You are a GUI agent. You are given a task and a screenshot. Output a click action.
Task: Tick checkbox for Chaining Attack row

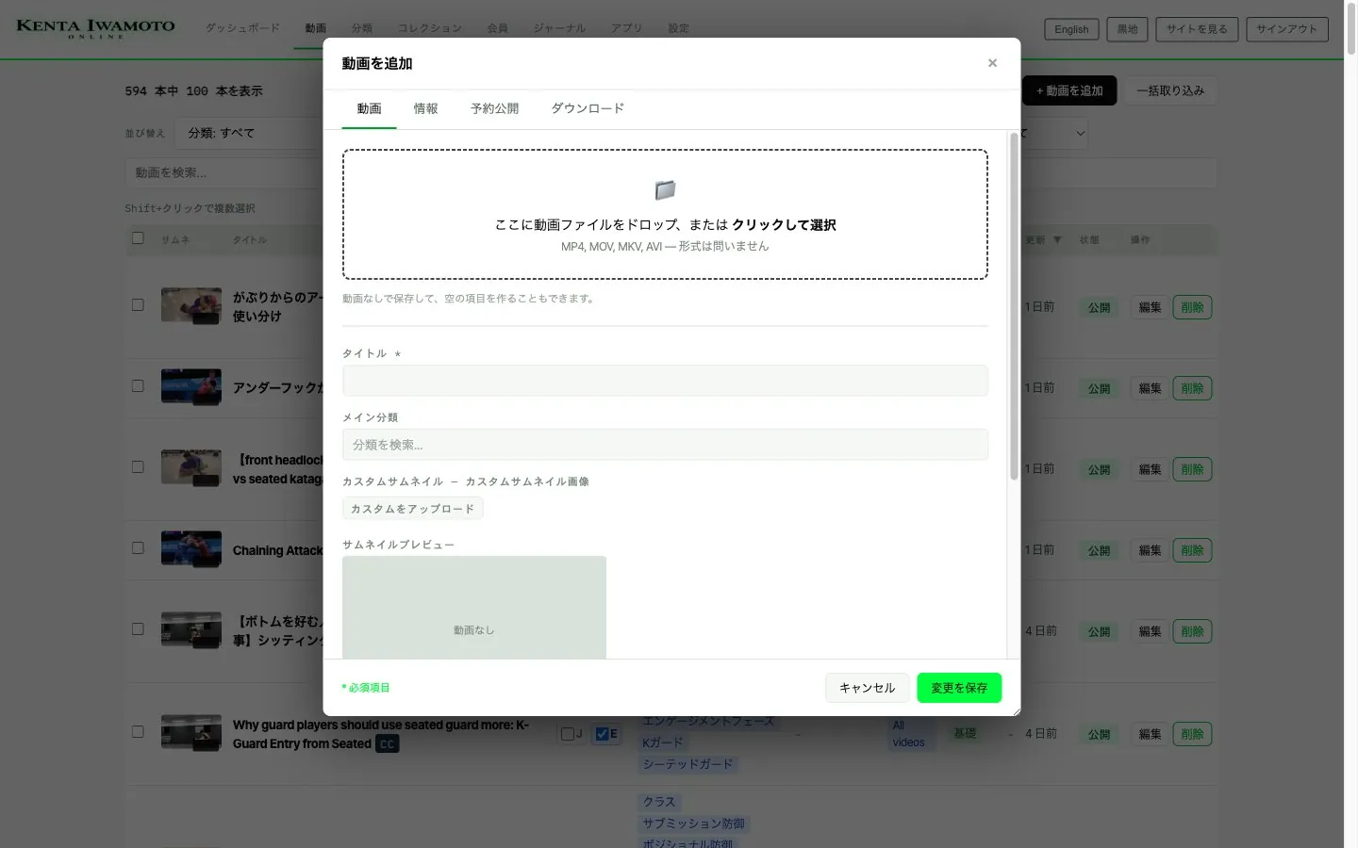pos(138,548)
